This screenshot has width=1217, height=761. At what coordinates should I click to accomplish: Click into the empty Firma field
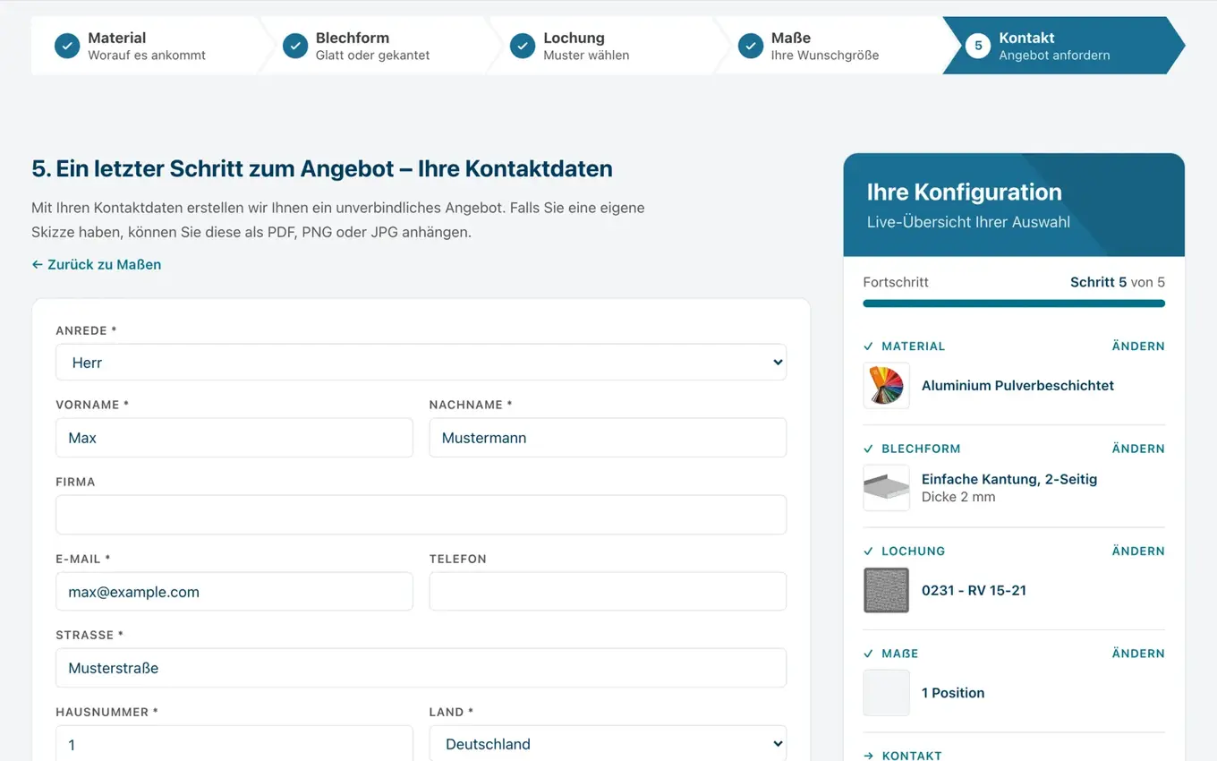[x=421, y=515]
